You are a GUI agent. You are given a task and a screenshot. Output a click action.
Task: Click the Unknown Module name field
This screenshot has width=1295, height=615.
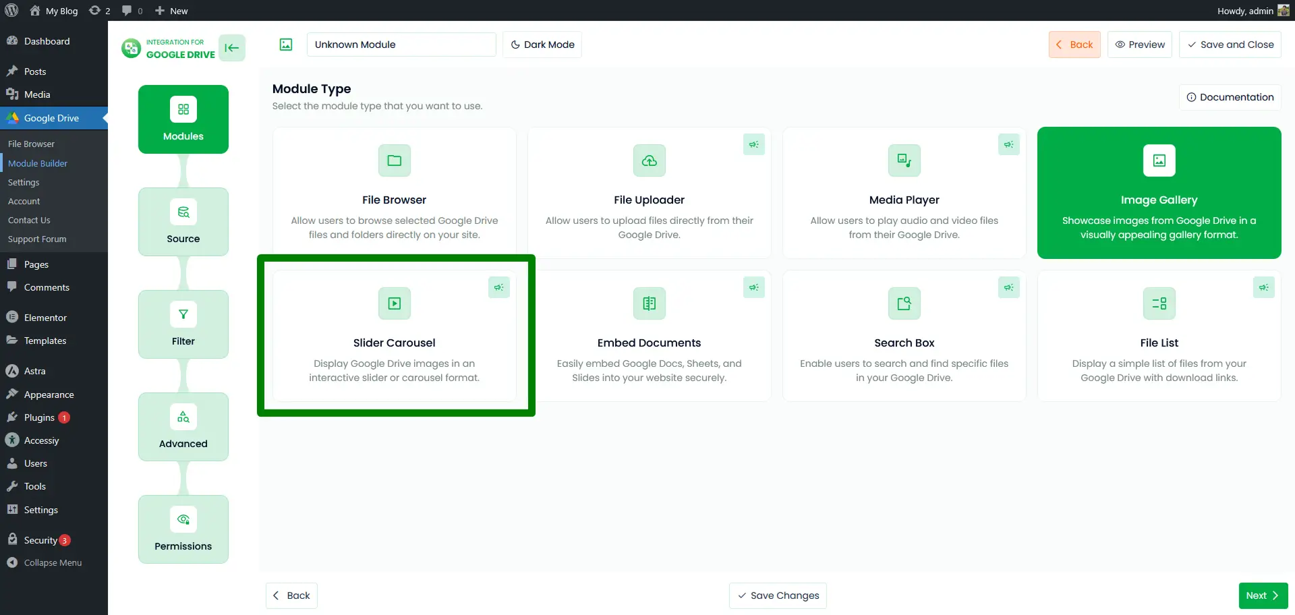click(401, 45)
